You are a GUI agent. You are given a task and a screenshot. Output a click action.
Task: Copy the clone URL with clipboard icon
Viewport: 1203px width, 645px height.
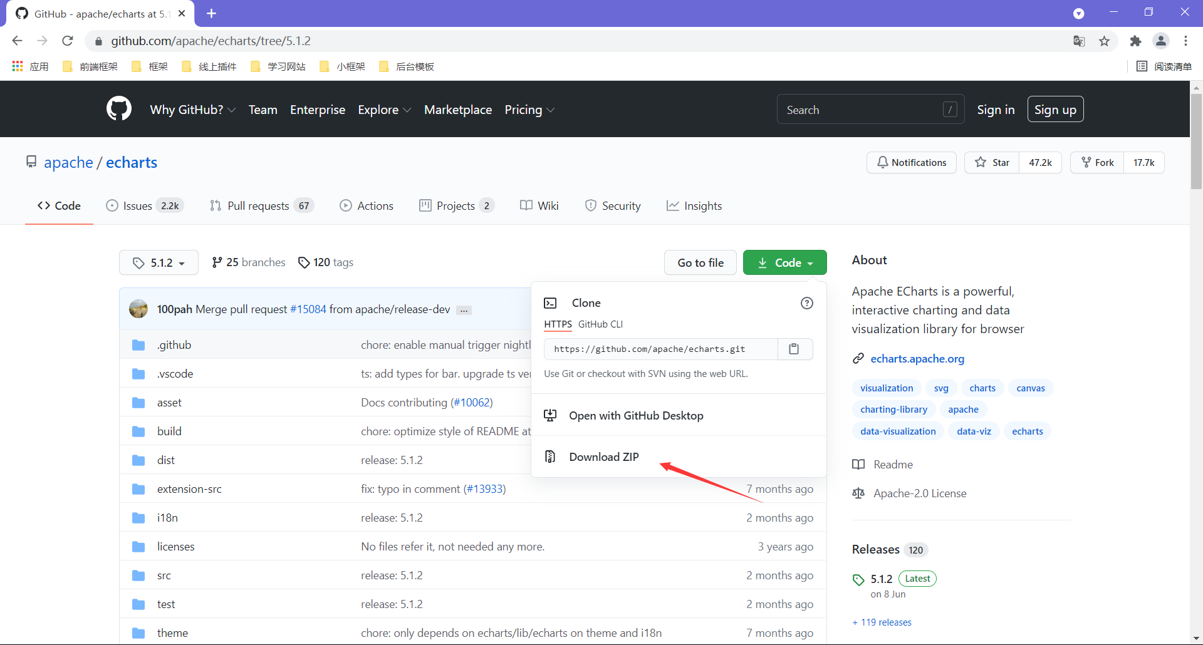(x=794, y=349)
